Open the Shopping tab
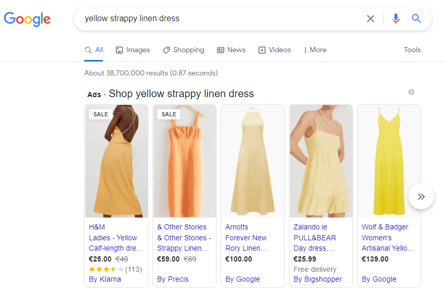This screenshot has height=308, width=445. [x=183, y=50]
